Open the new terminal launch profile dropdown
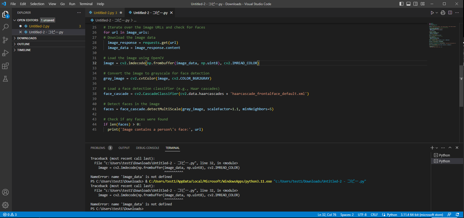464x218 pixels. [x=437, y=148]
